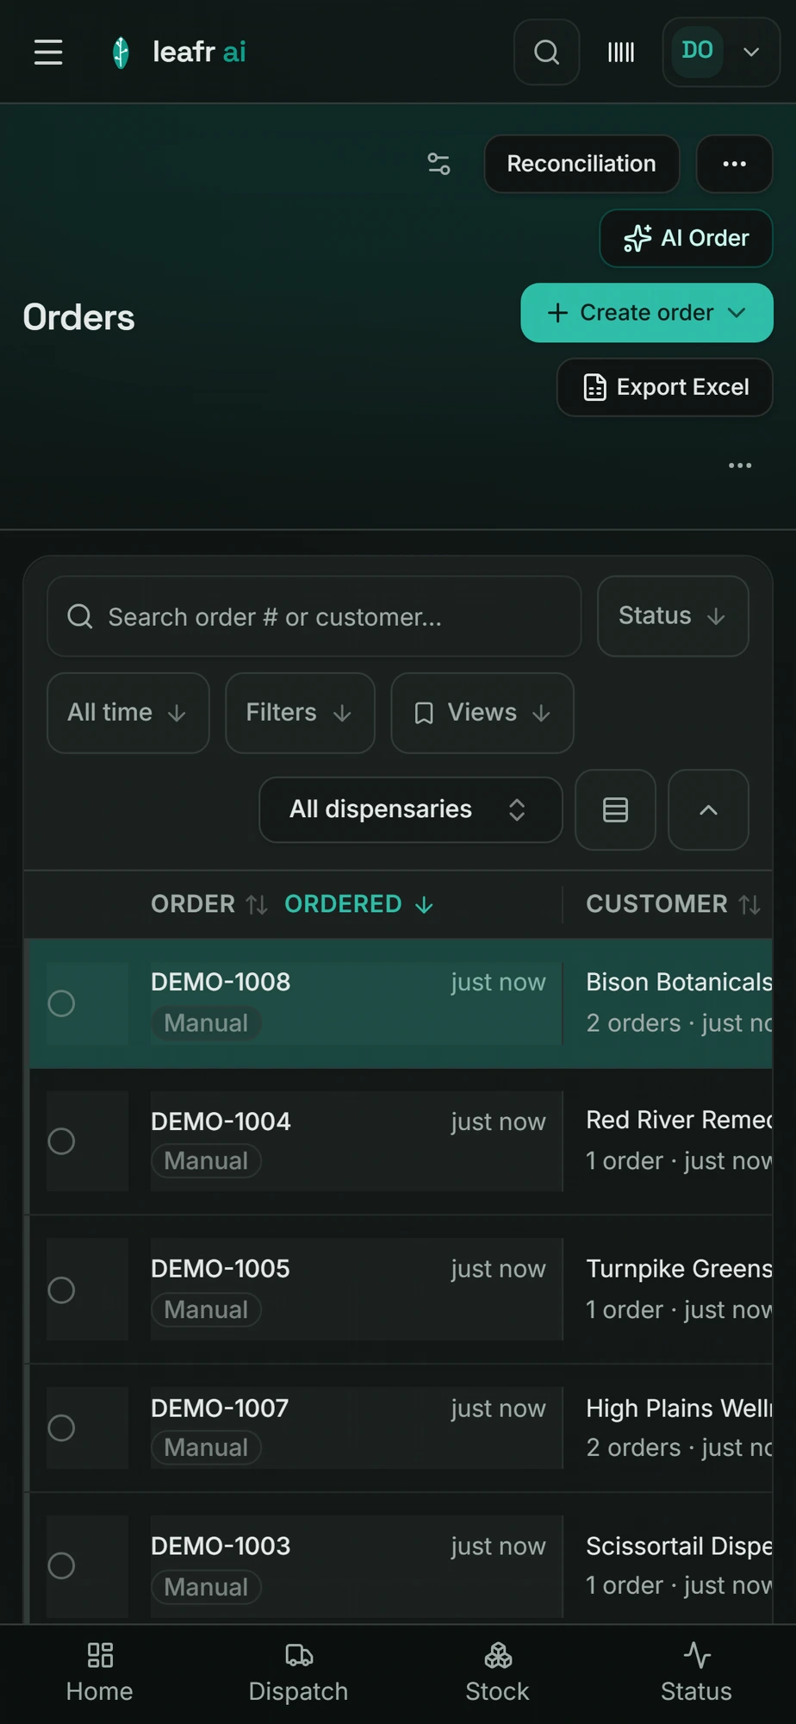Screen dimensions: 796x1724
Task: Open the display settings sliders icon
Action: click(x=438, y=164)
